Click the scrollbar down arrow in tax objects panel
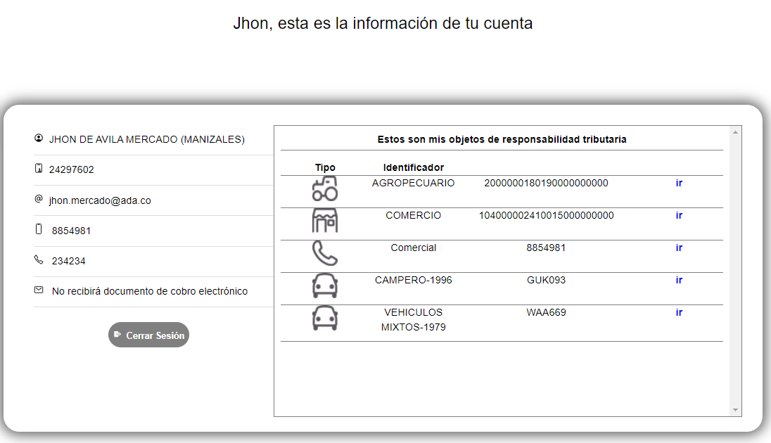The height and width of the screenshot is (443, 771). (x=736, y=410)
